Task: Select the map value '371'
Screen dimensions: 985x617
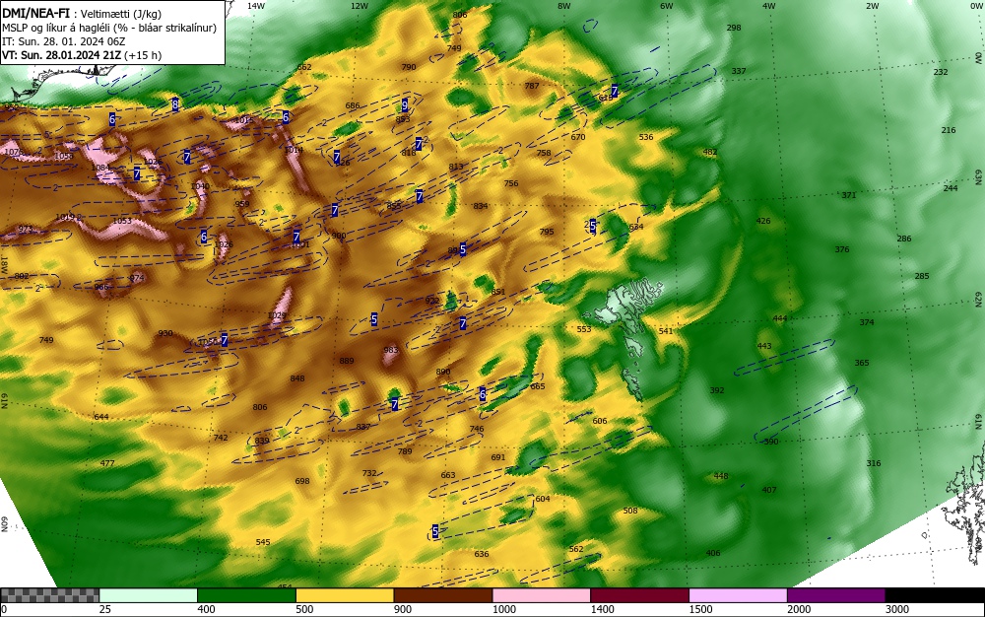Action: click(x=849, y=195)
